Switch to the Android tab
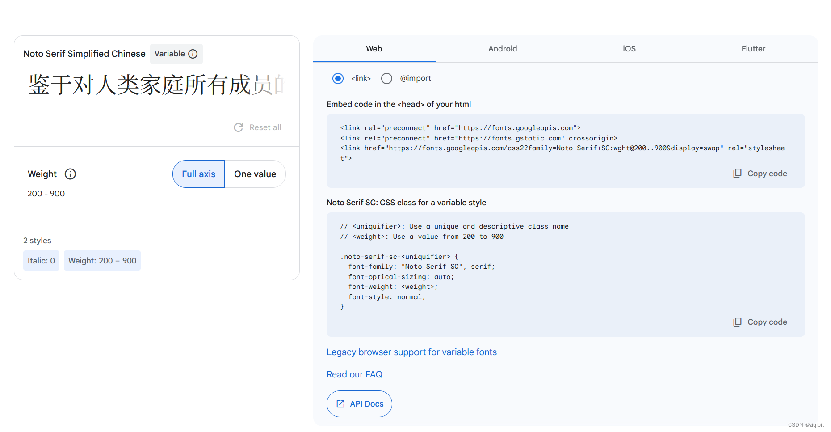 tap(503, 49)
